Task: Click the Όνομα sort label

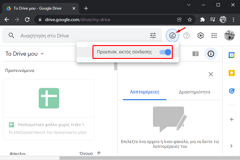Action: pos(86,153)
